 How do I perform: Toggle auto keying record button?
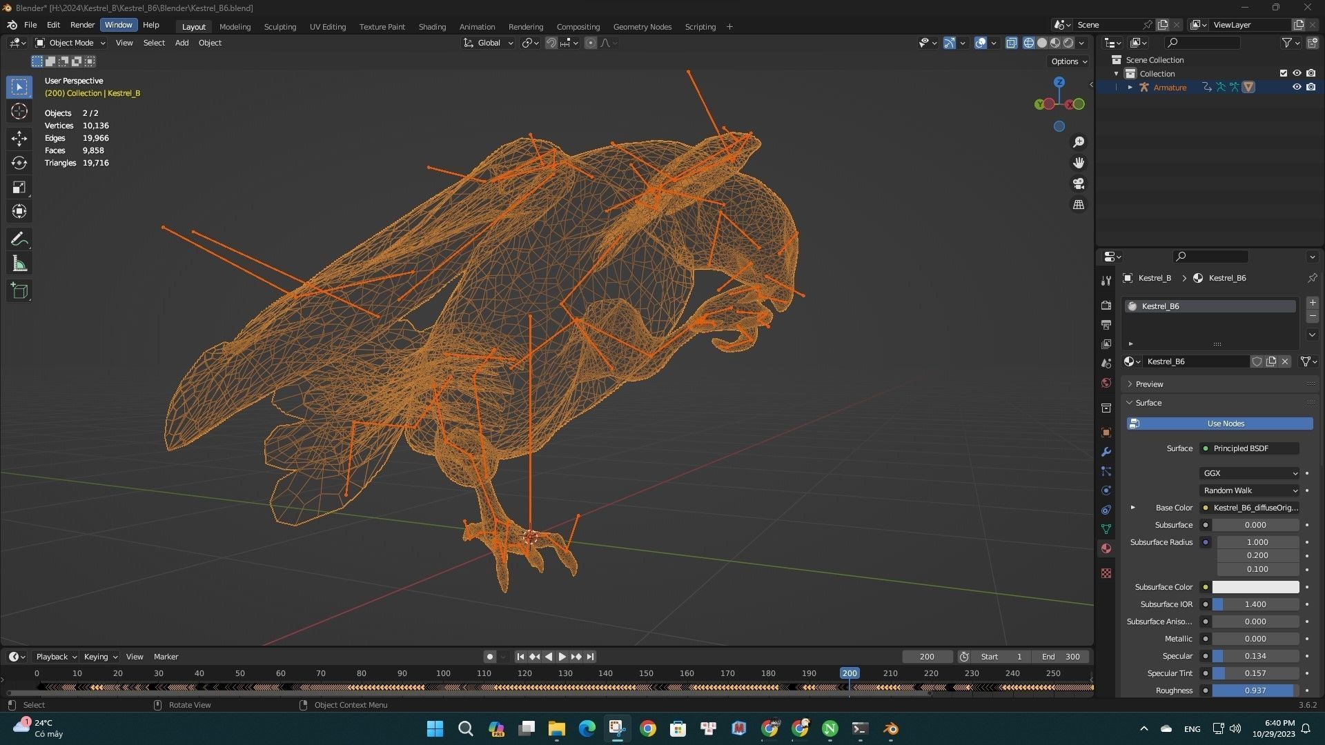pyautogui.click(x=489, y=657)
